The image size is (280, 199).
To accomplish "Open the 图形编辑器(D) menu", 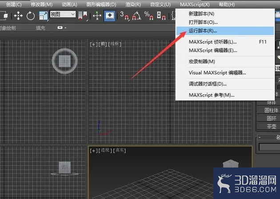I will 101,4.
